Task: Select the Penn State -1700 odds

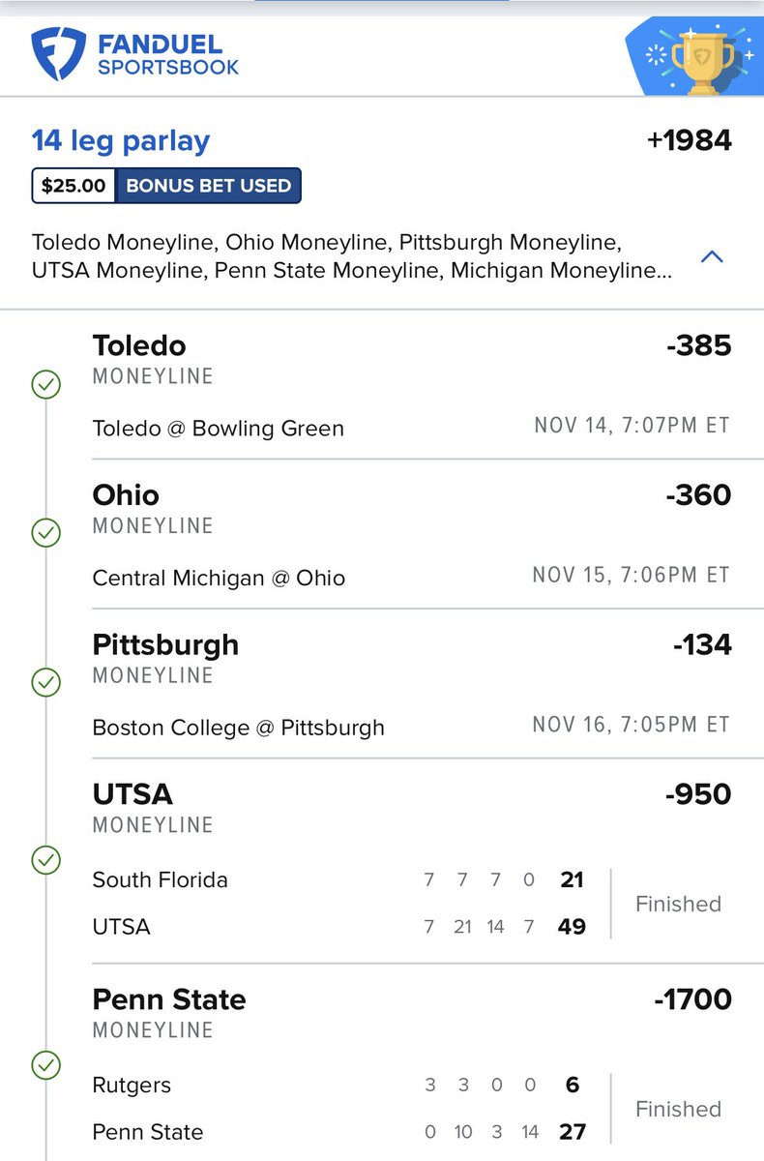Action: pos(693,999)
